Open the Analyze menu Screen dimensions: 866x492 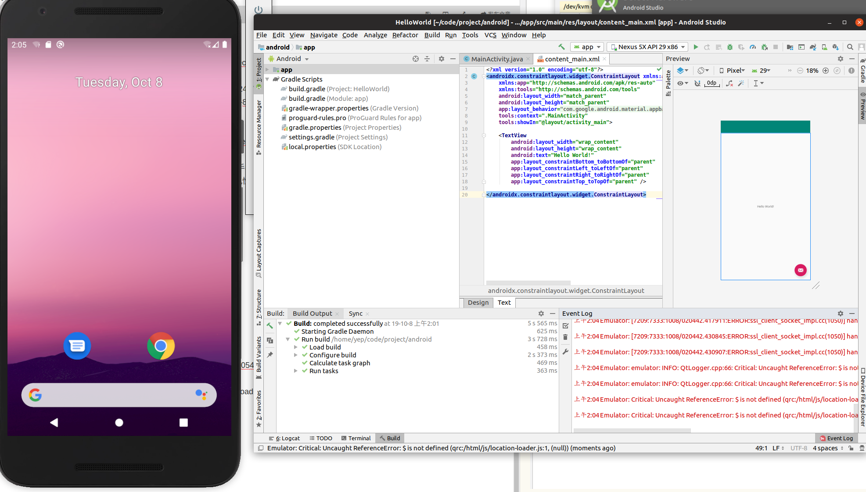point(375,35)
